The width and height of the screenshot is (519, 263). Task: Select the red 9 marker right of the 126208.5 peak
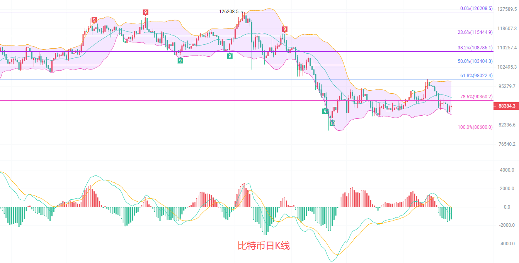click(x=284, y=29)
